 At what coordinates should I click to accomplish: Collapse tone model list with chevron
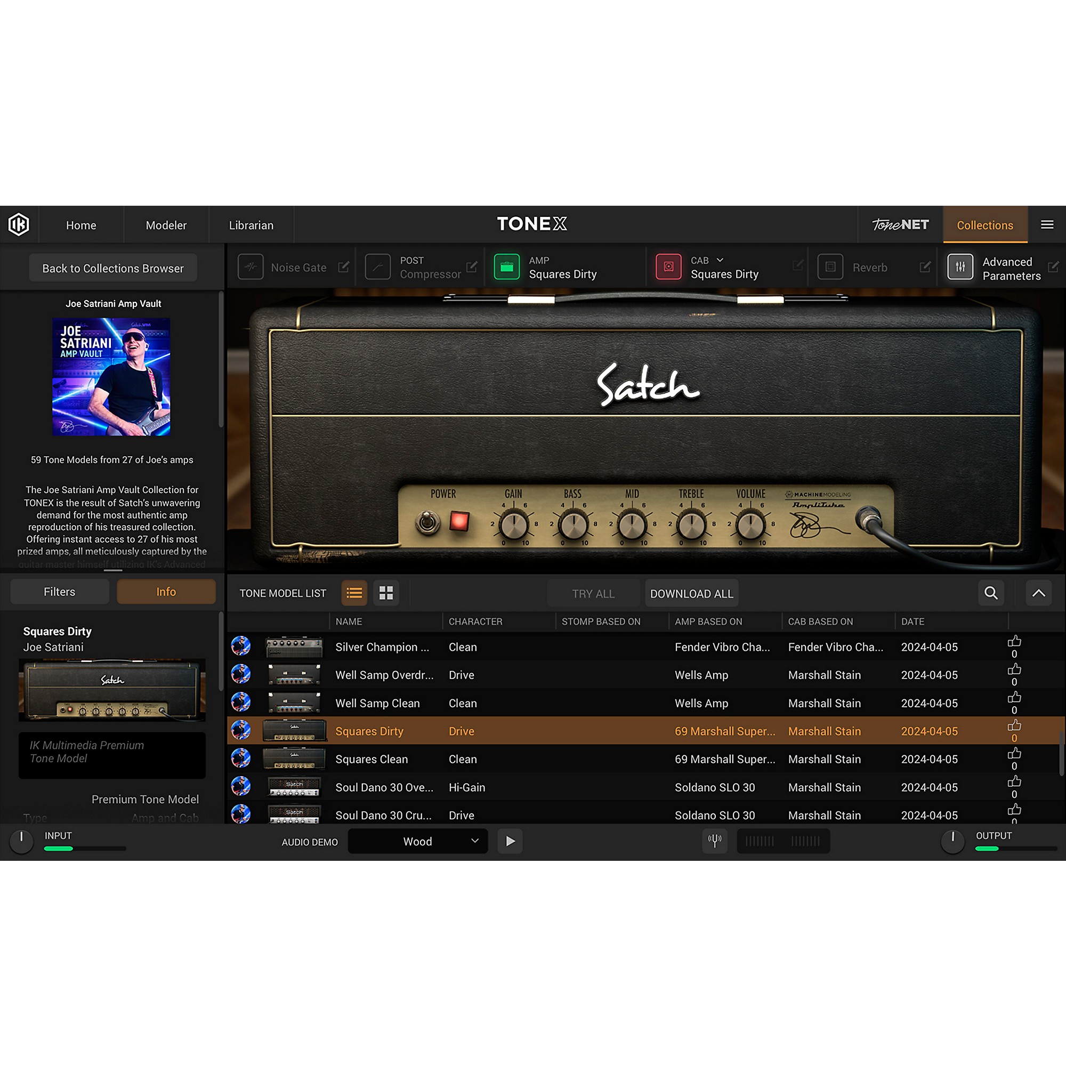[1038, 593]
